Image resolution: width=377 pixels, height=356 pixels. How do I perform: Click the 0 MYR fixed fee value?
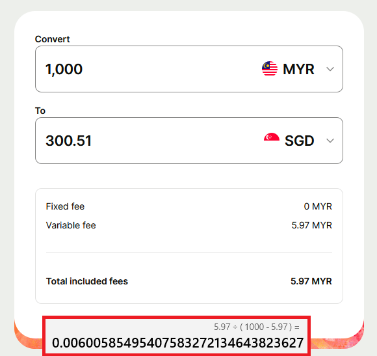coord(318,206)
